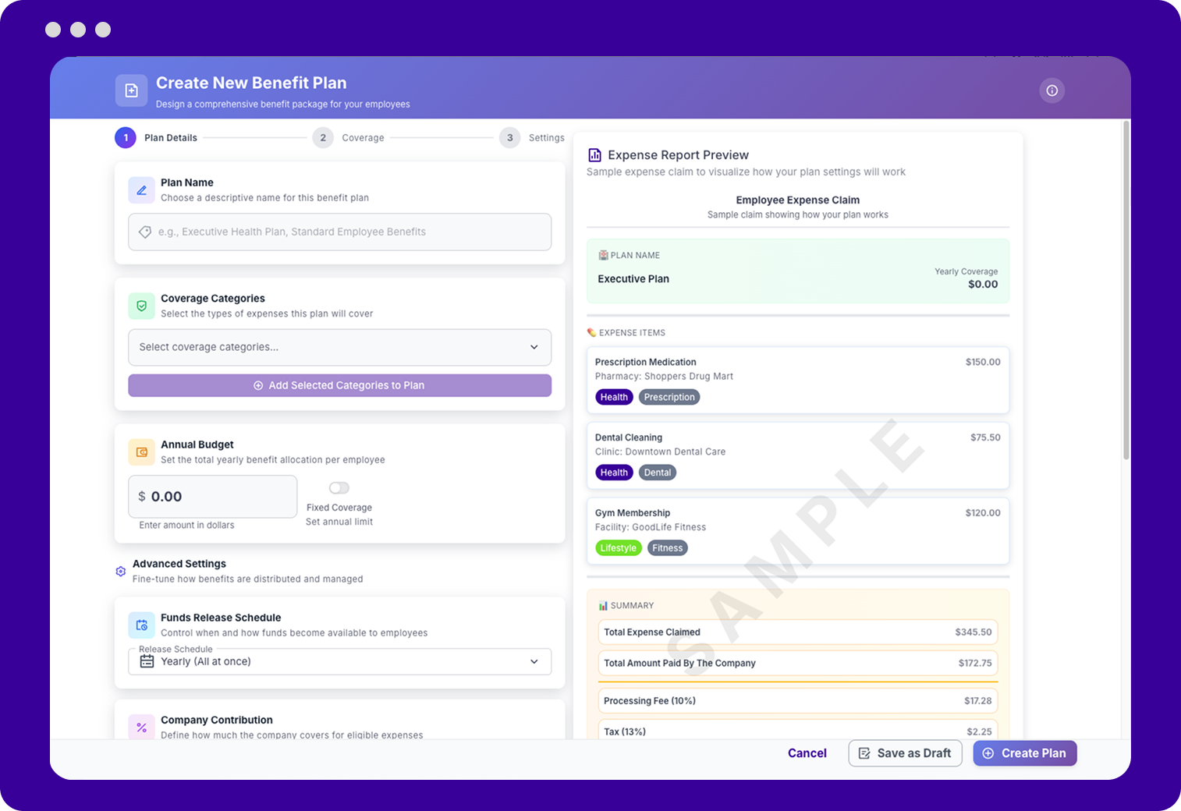
Task: Enable the Fixed Coverage toggle
Action: [x=339, y=487]
